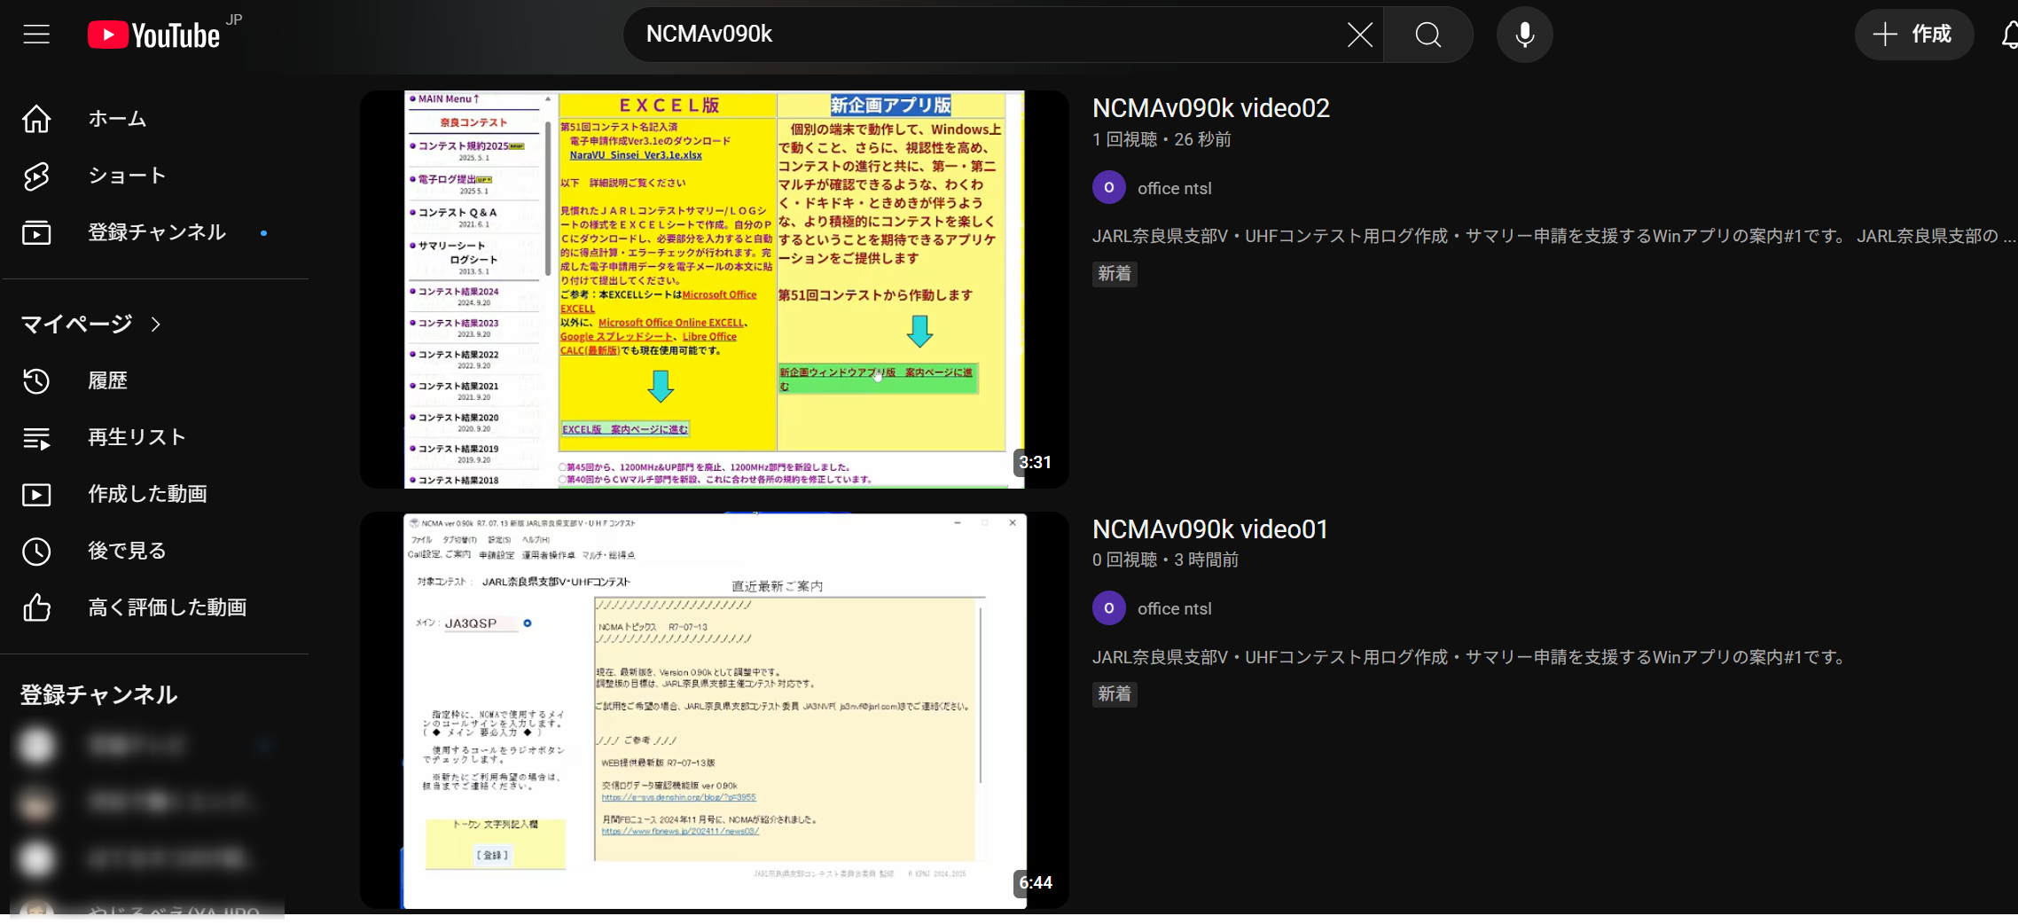The image size is (2018, 924).
Task: Click the YouTube logo
Action: tap(154, 35)
